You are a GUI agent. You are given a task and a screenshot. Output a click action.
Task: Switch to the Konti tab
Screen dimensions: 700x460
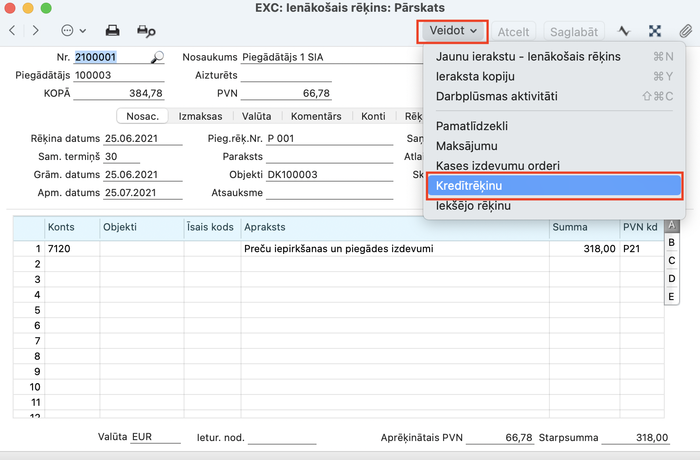[373, 116]
